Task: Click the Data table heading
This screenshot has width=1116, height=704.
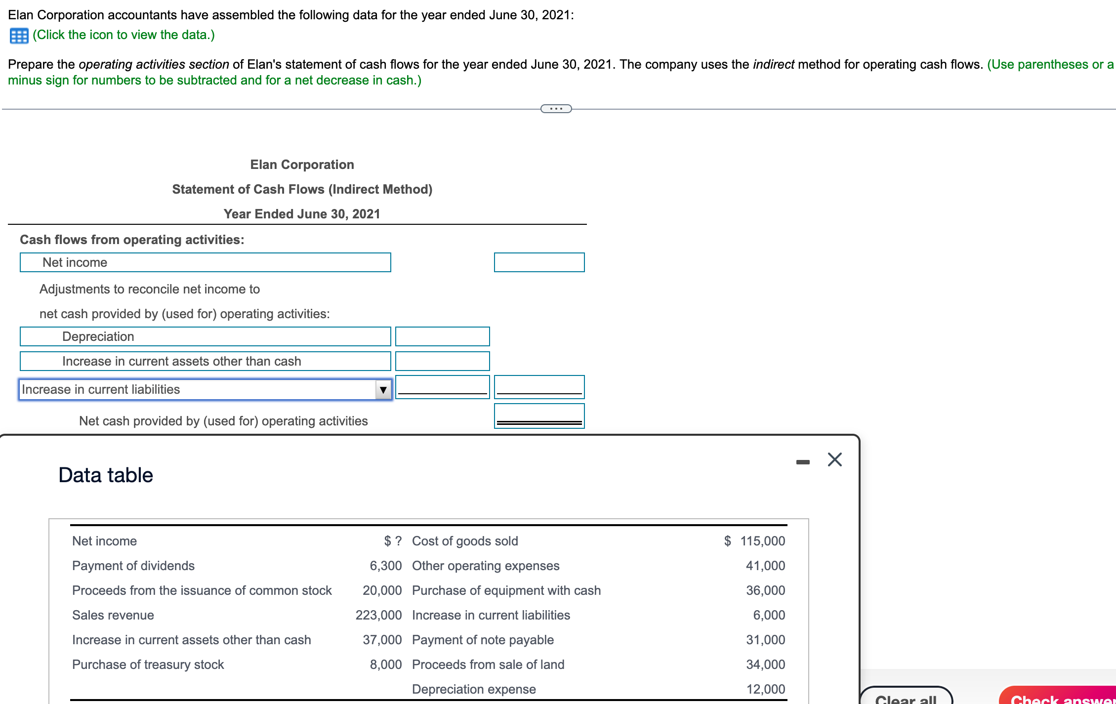Action: click(x=106, y=475)
